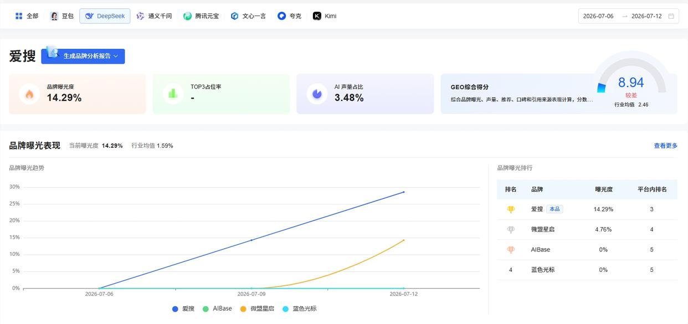Open the 查看更多 link
The image size is (688, 324).
(x=666, y=146)
